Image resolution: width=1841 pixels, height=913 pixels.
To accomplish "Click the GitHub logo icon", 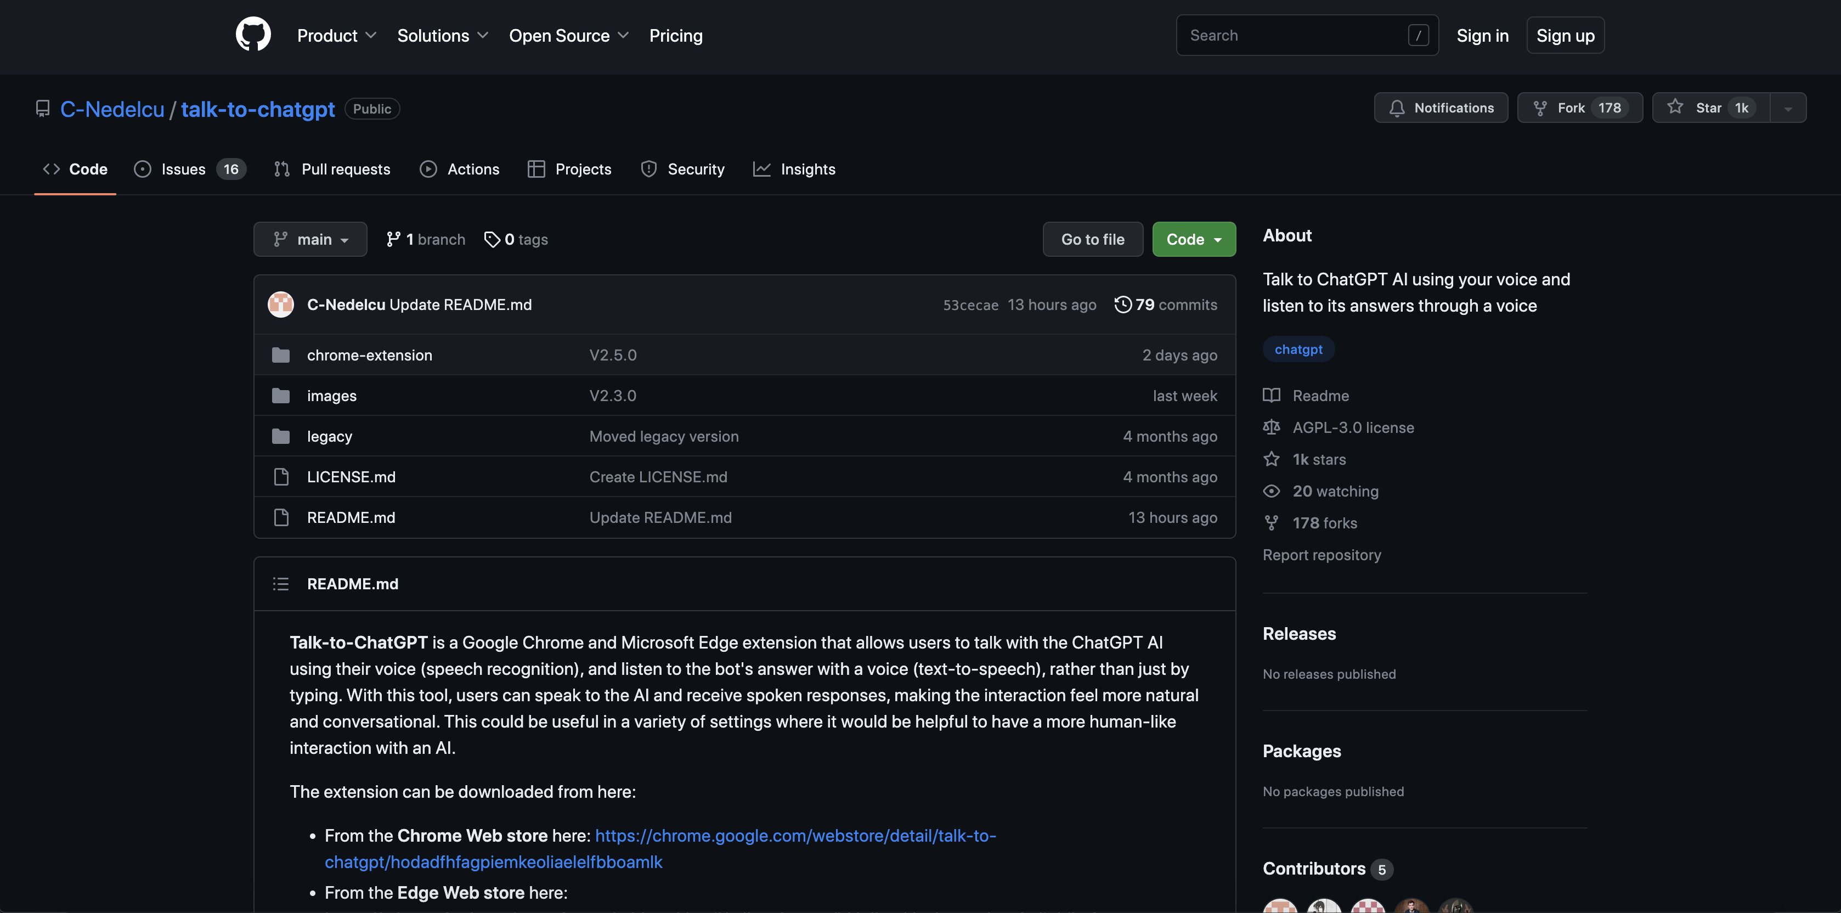I will point(253,35).
